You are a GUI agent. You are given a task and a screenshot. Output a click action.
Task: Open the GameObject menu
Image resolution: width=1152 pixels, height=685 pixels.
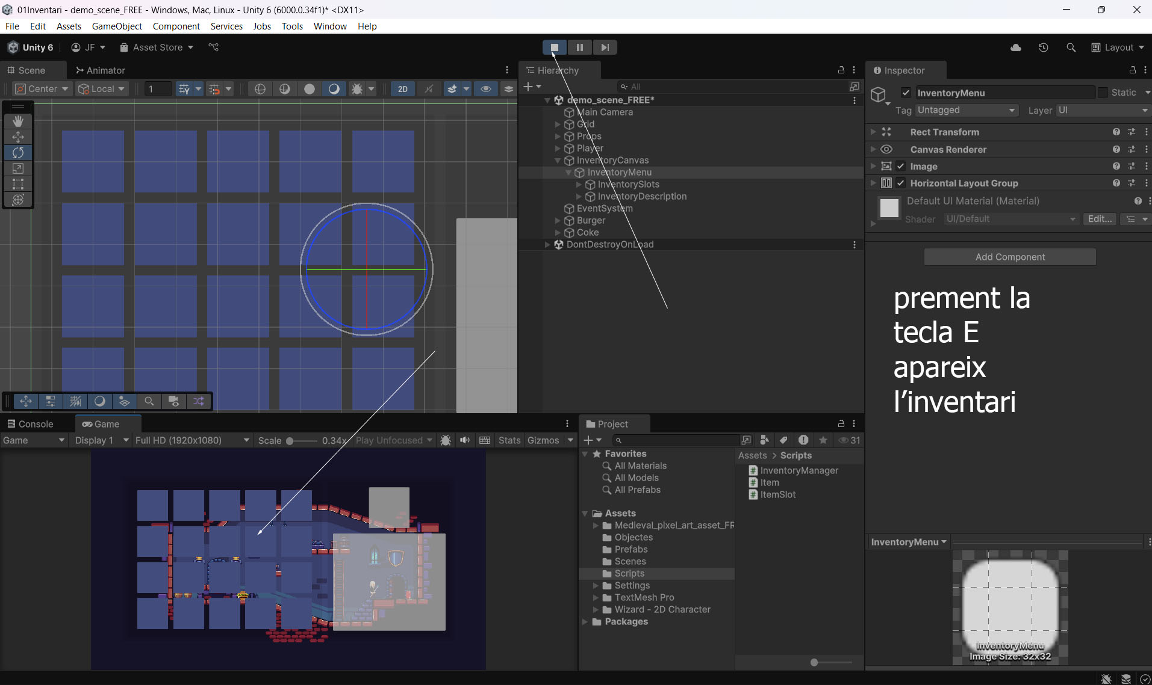(x=117, y=26)
